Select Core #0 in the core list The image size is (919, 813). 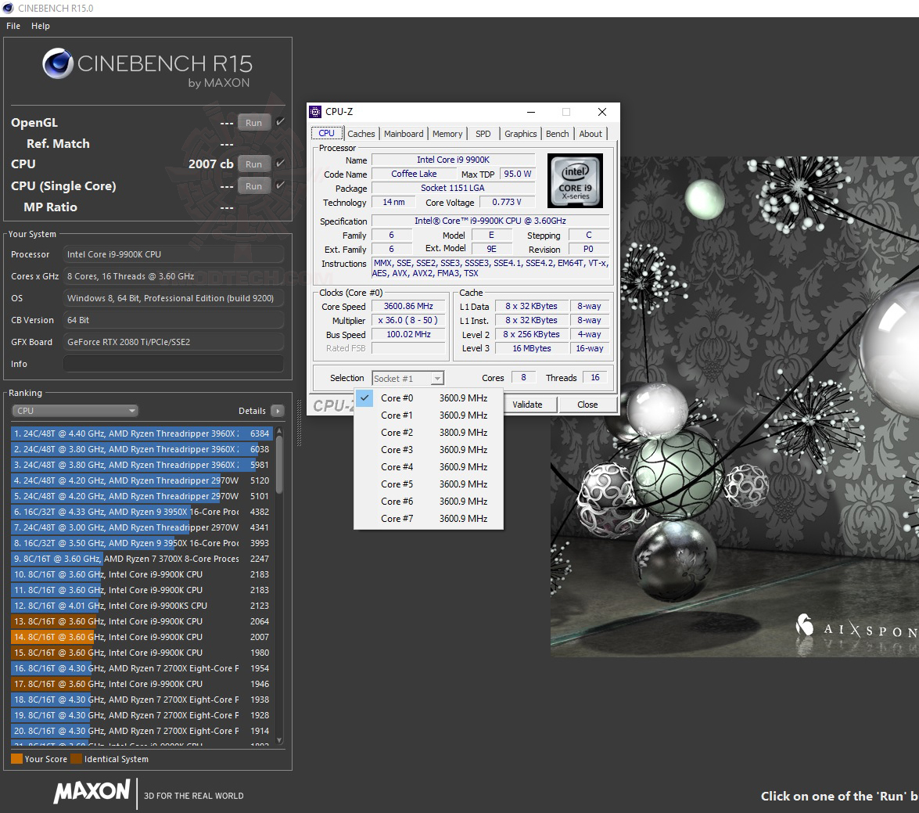[x=429, y=398]
